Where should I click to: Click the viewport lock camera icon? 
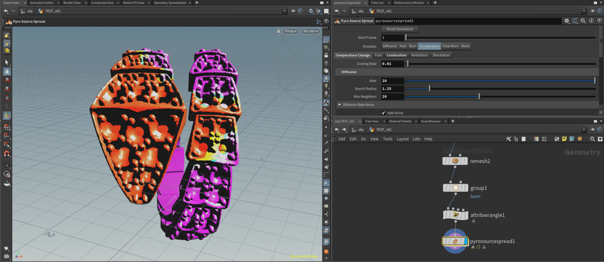278,31
